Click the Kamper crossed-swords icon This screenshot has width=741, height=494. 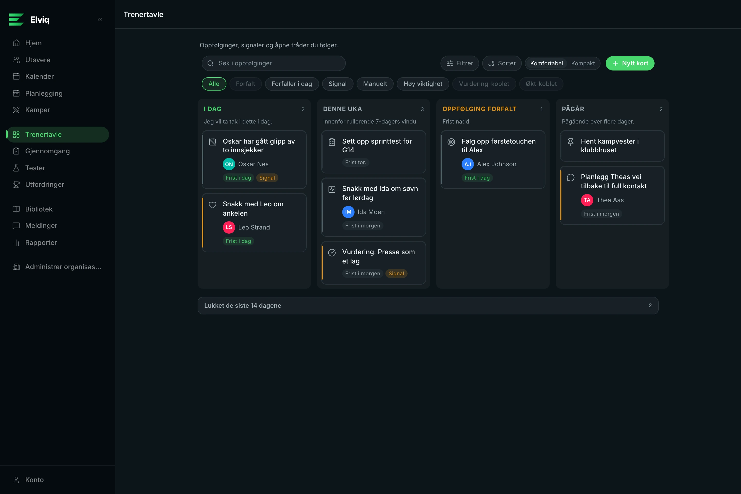[16, 110]
